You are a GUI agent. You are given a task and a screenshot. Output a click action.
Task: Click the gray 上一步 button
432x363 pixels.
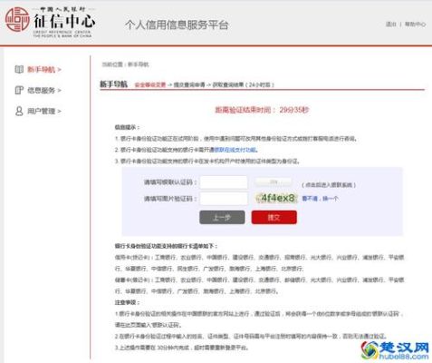pos(222,218)
